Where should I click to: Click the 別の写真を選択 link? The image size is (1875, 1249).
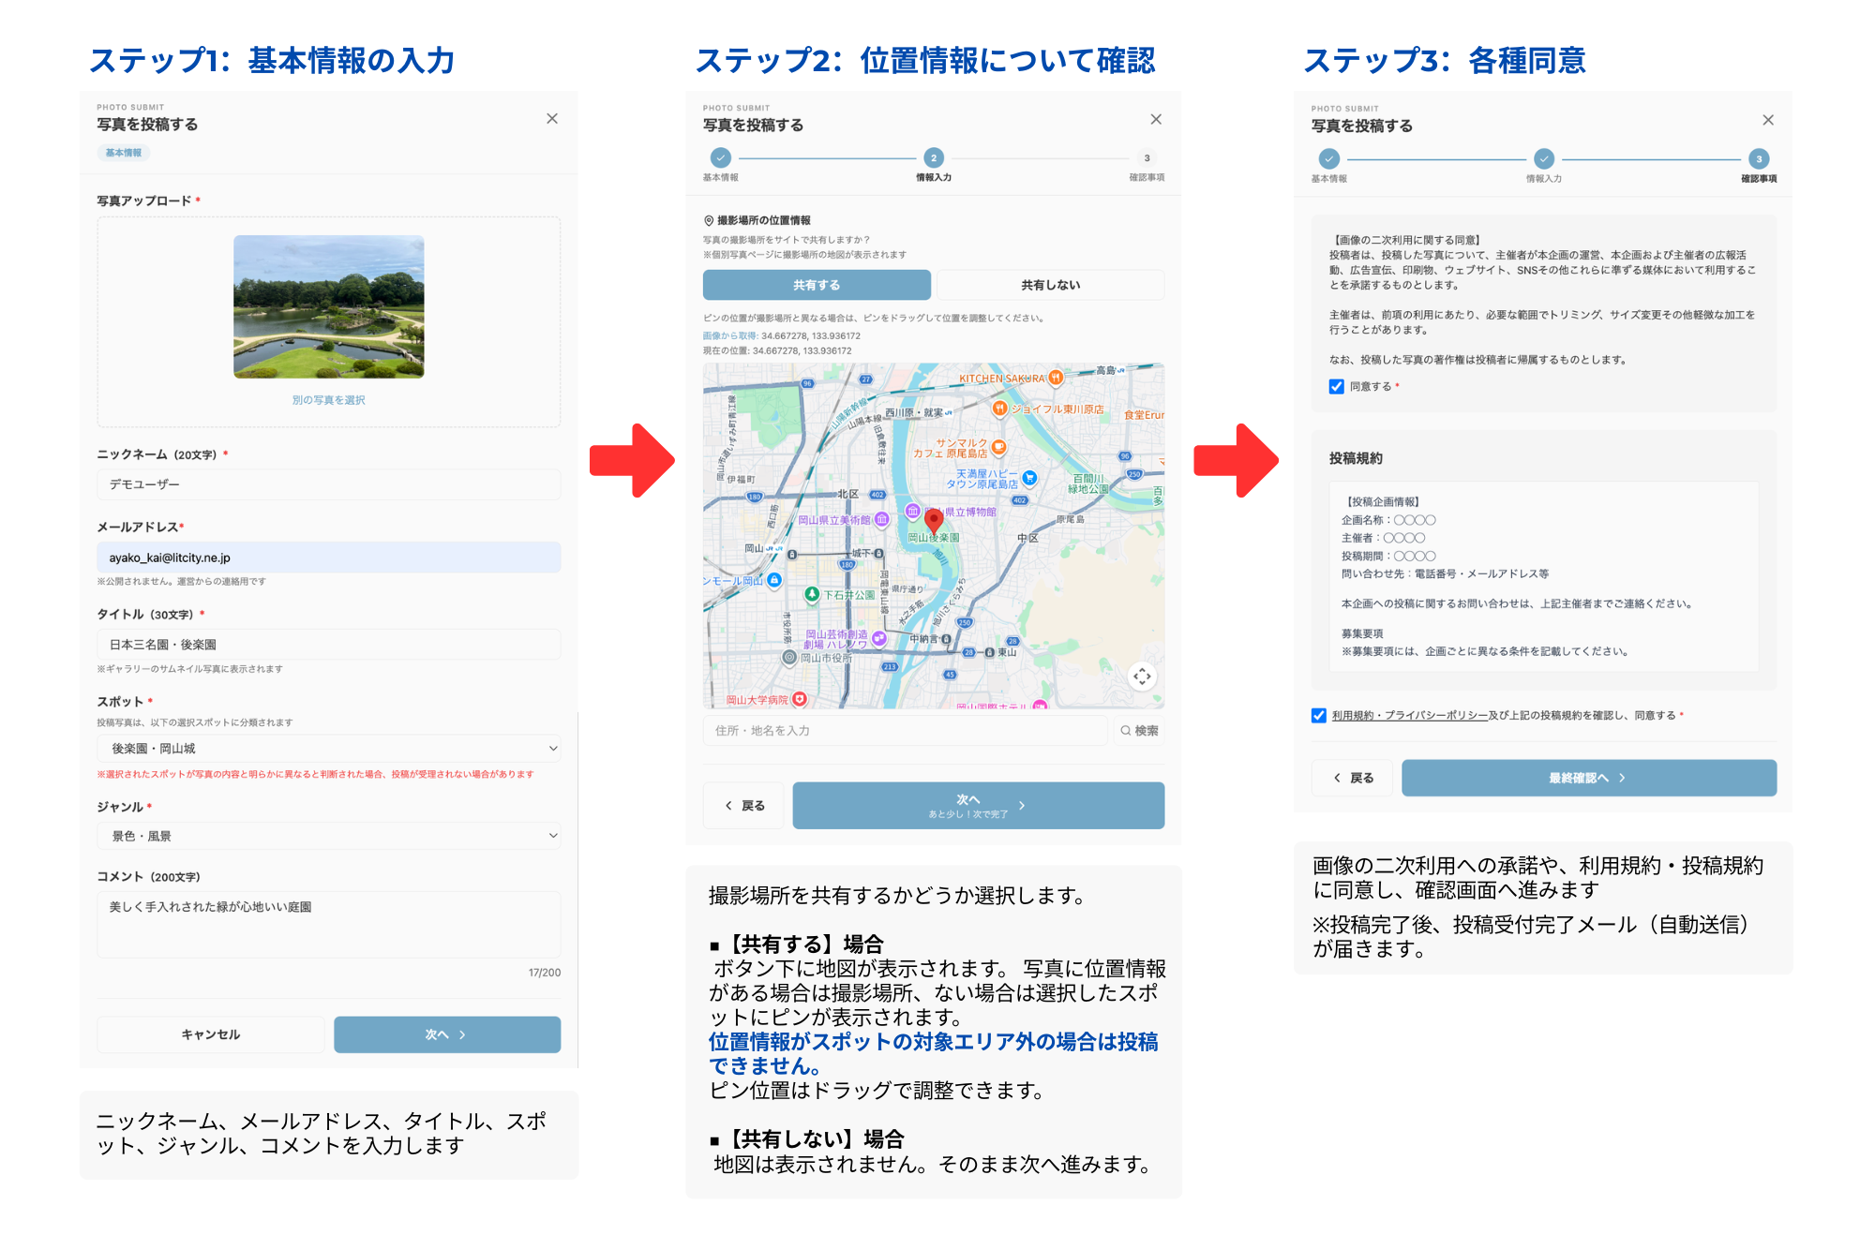329,400
